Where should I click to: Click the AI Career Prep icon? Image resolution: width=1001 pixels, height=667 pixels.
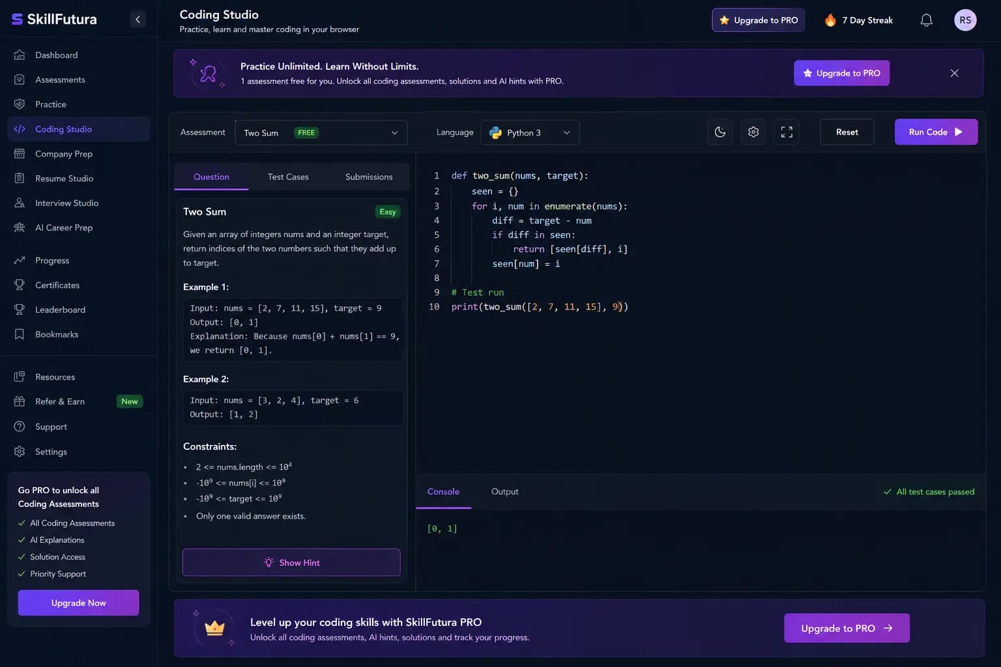point(20,228)
